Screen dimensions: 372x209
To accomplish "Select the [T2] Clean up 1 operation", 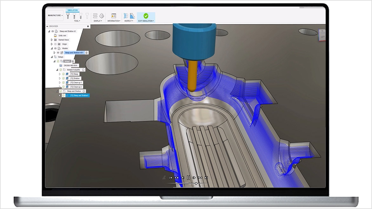I will (76, 83).
